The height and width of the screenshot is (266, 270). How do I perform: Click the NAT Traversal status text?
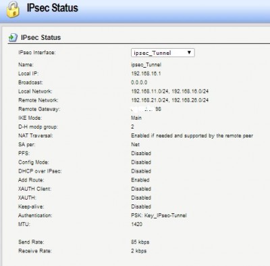(192, 135)
